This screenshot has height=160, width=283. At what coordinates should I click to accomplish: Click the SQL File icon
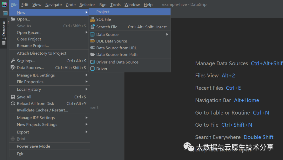pos(92,19)
